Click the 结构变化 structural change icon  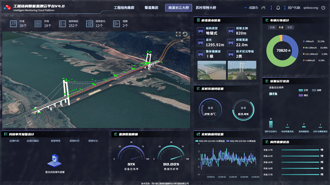pyautogui.click(x=89, y=24)
